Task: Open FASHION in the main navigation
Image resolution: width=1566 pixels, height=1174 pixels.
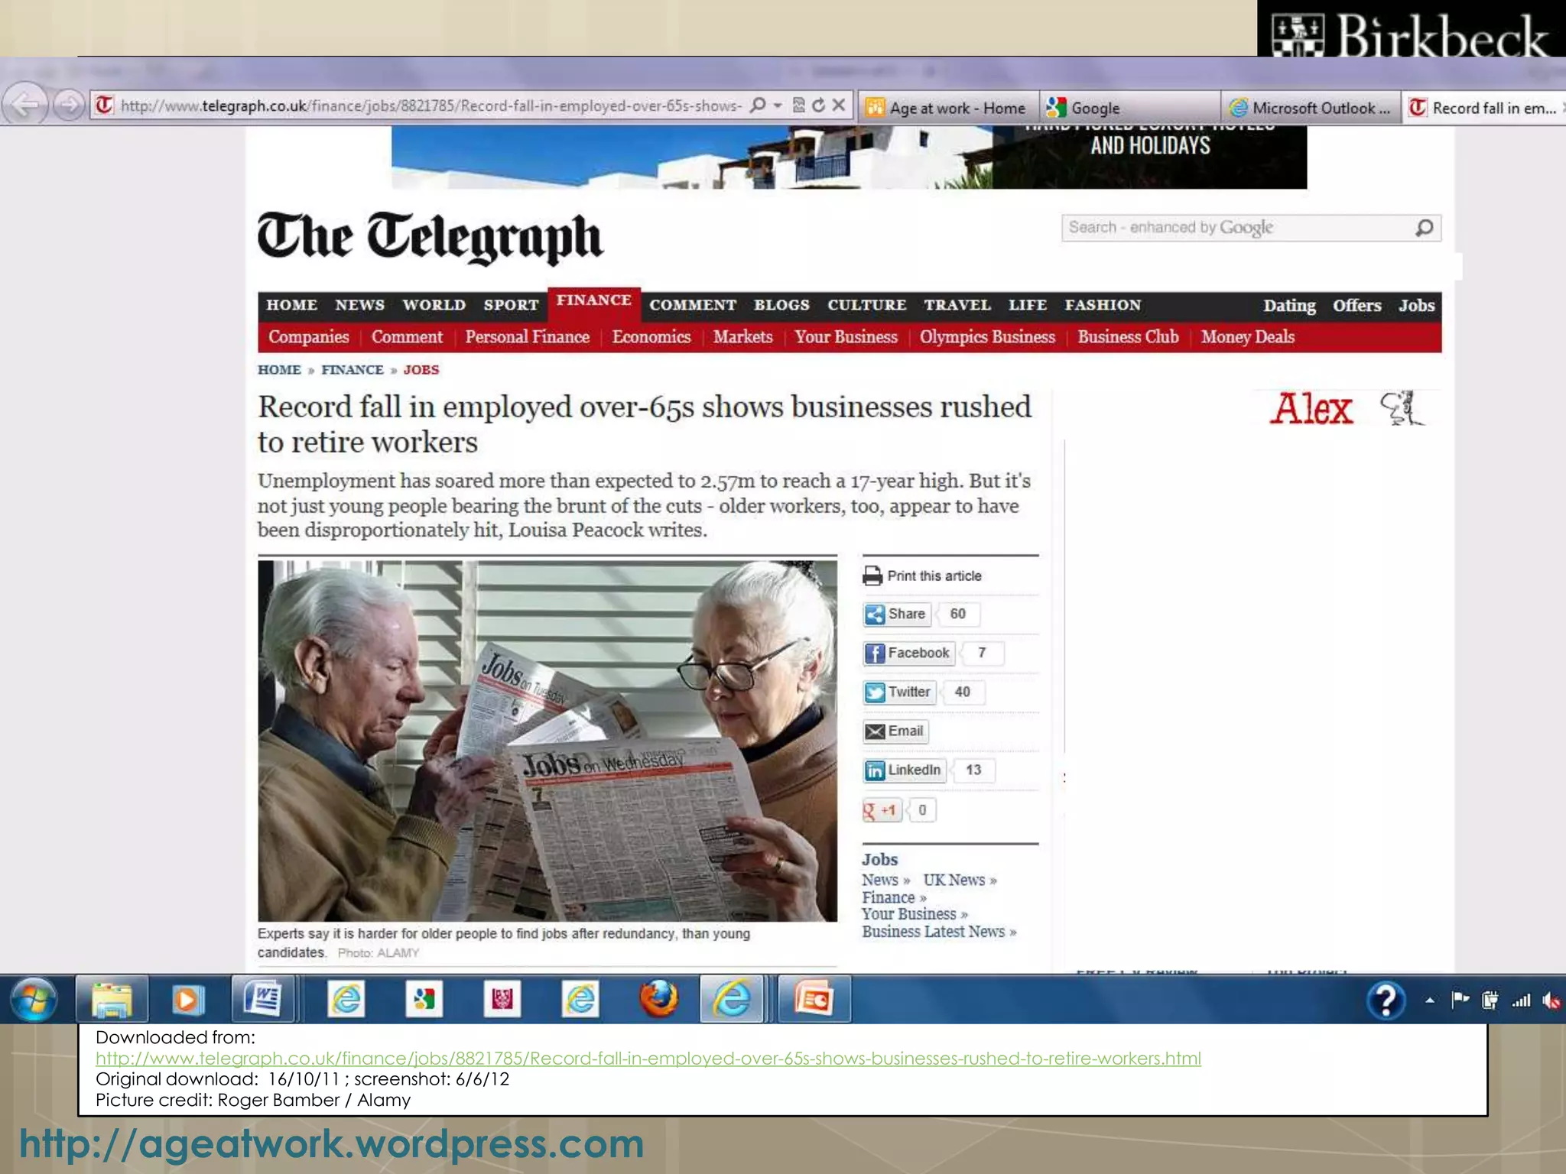Action: coord(1103,305)
